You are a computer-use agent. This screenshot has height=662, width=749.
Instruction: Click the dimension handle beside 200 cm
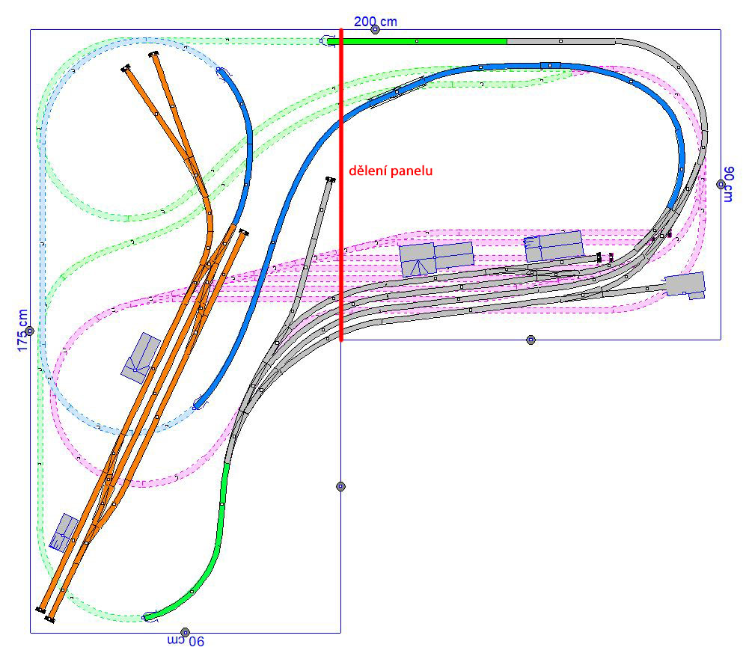[376, 30]
